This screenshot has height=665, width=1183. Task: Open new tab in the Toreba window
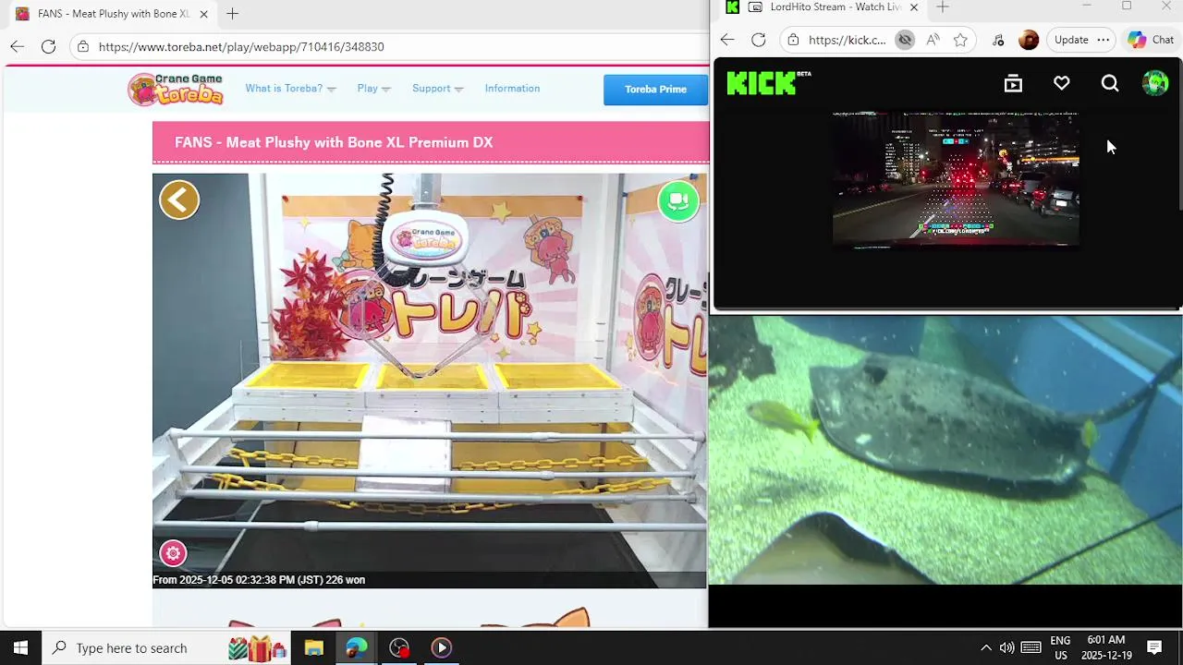coord(233,14)
